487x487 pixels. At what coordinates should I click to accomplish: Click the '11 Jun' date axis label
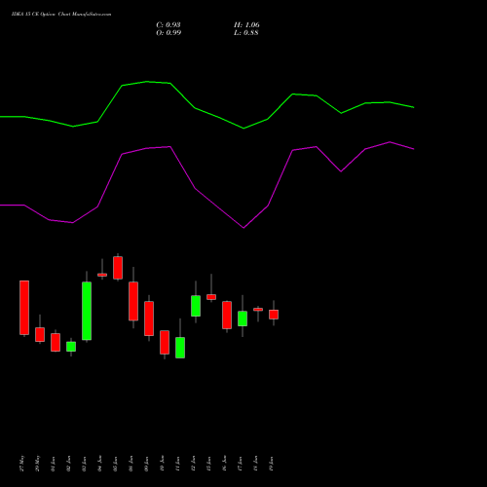pos(178,464)
